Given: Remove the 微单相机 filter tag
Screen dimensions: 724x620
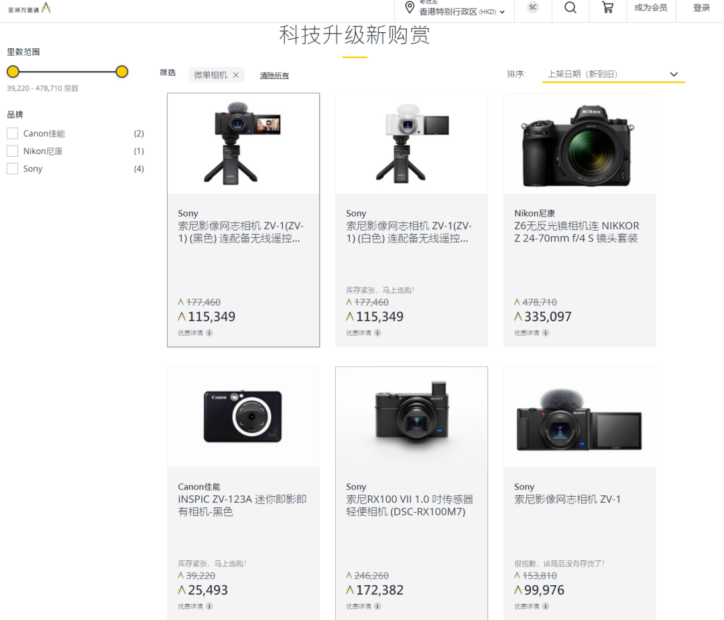Looking at the screenshot, I should (236, 75).
